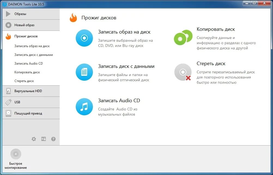Click the Прожиг дисков page title text

point(99,18)
